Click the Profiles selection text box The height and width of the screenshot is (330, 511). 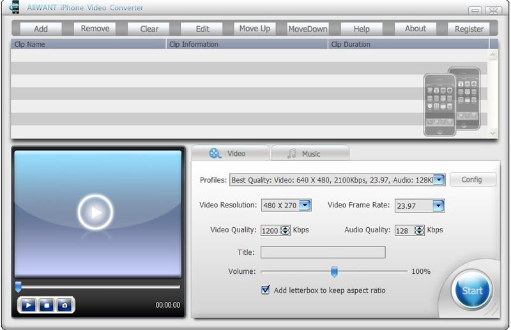click(x=332, y=180)
